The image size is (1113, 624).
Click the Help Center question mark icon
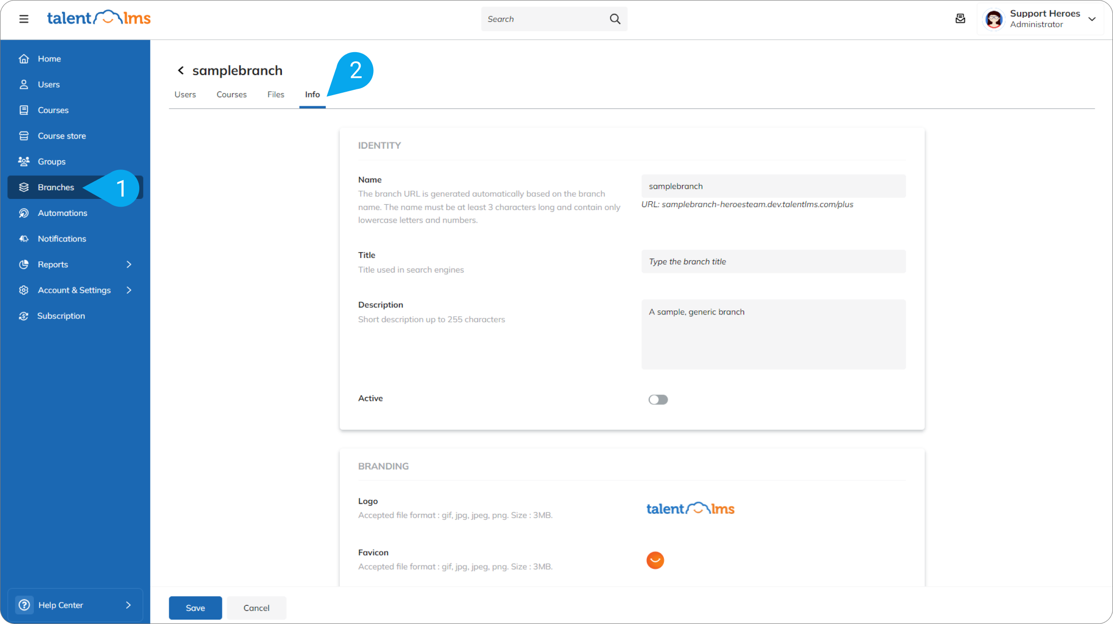click(24, 605)
